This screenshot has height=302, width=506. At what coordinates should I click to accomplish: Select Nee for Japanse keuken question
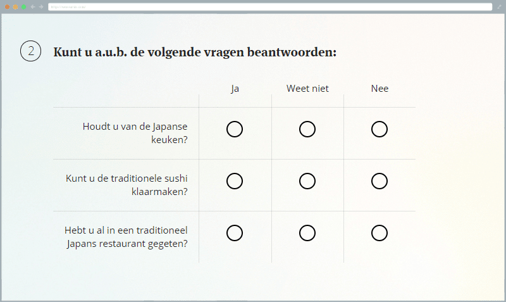379,129
